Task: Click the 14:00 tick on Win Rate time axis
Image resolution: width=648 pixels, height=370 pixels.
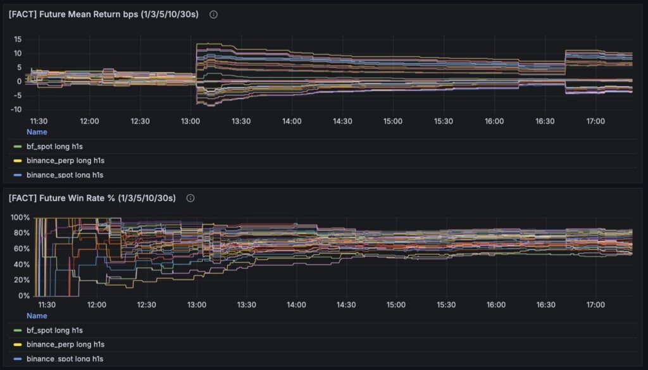Action: click(x=296, y=304)
